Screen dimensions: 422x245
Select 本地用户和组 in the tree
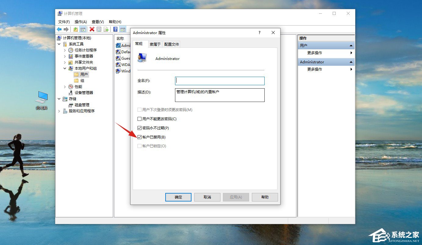point(82,68)
